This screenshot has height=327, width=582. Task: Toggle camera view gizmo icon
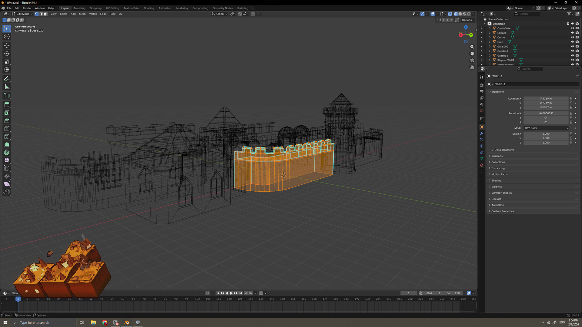coord(472,60)
